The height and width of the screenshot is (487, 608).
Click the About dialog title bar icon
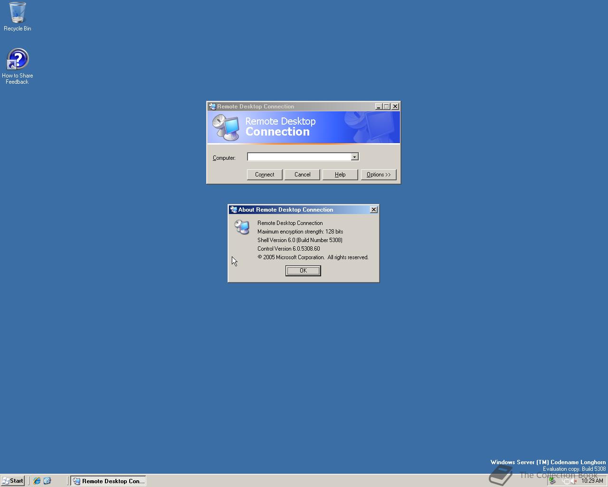point(233,210)
